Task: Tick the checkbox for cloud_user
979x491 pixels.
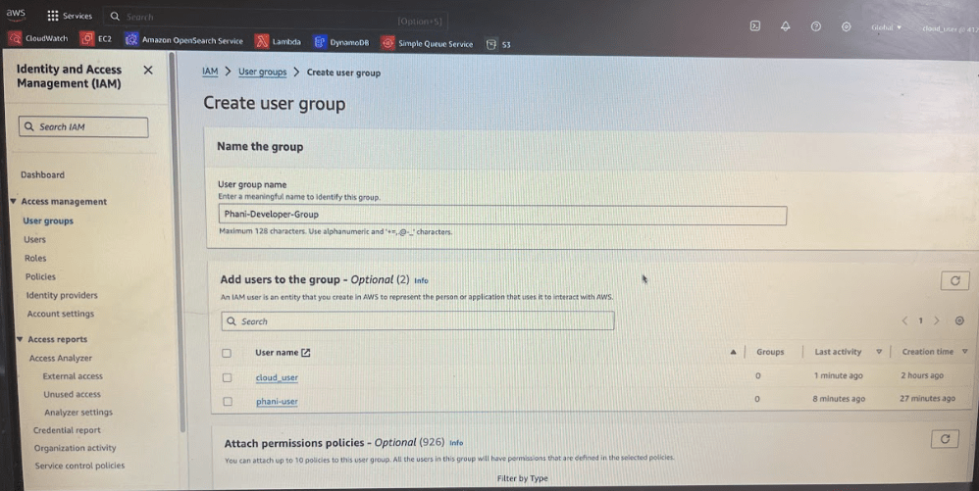Action: (227, 377)
